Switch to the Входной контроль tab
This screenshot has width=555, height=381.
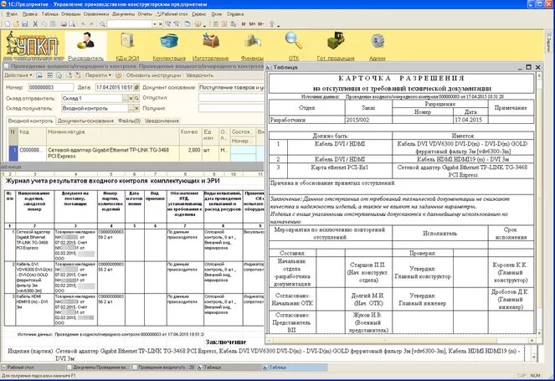(30, 121)
